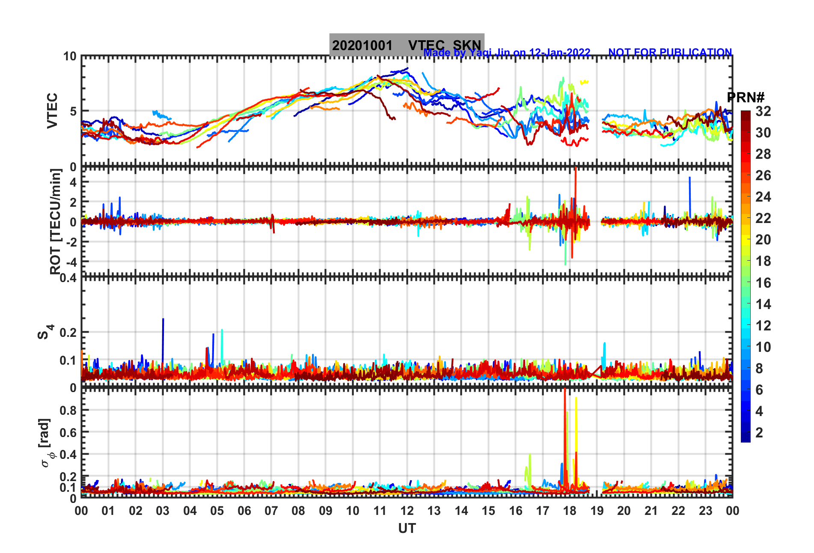The width and height of the screenshot is (814, 553).
Task: Click the PRN color gradient bar
Action: pyautogui.click(x=746, y=276)
